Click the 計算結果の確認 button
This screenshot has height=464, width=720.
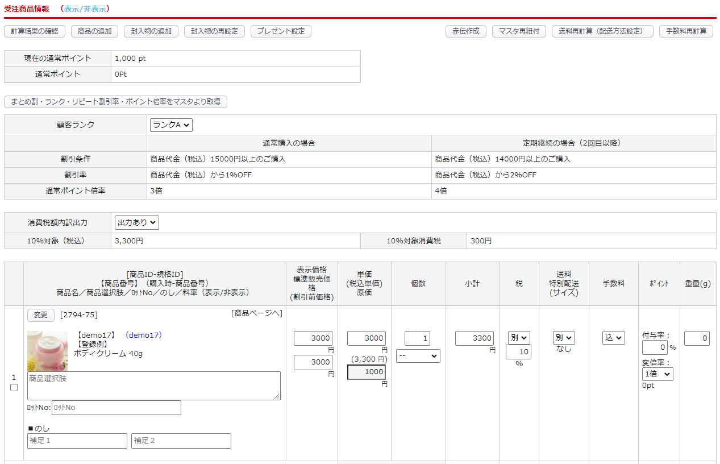[35, 31]
